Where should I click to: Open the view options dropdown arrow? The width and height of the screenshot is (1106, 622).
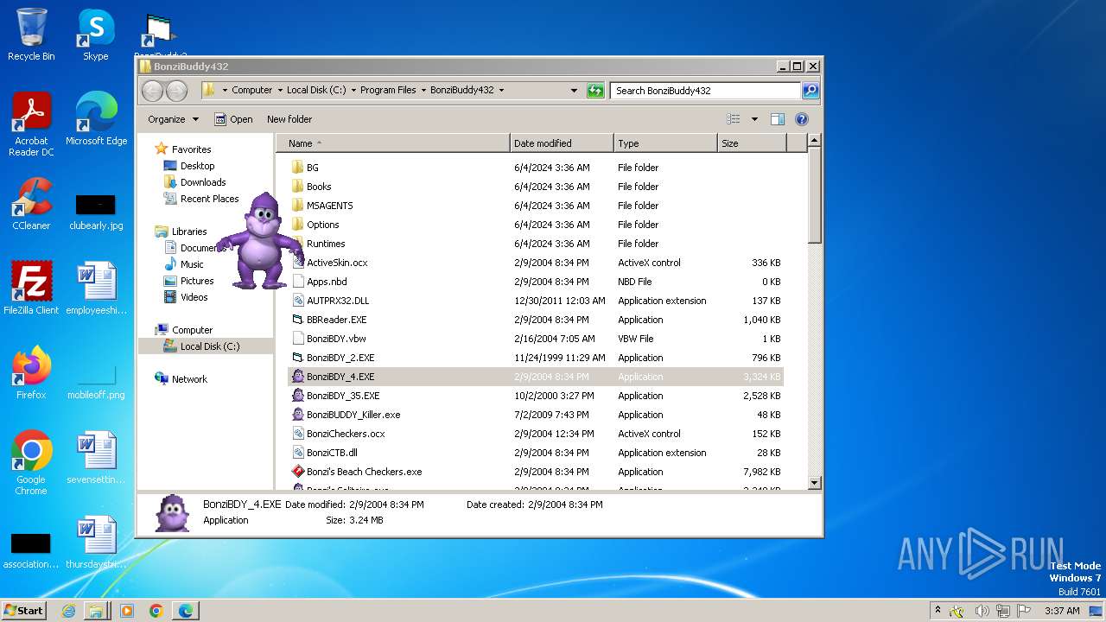click(754, 119)
